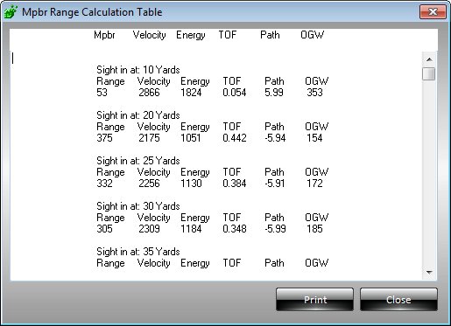
Task: Click OGW value 172
Action: coord(314,184)
